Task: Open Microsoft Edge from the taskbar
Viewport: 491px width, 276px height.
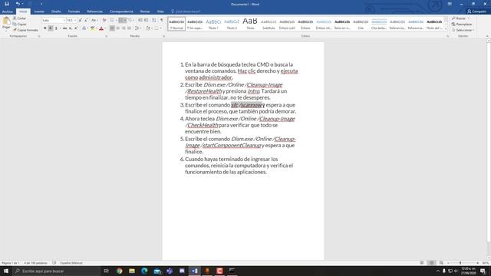Action: pyautogui.click(x=144, y=271)
